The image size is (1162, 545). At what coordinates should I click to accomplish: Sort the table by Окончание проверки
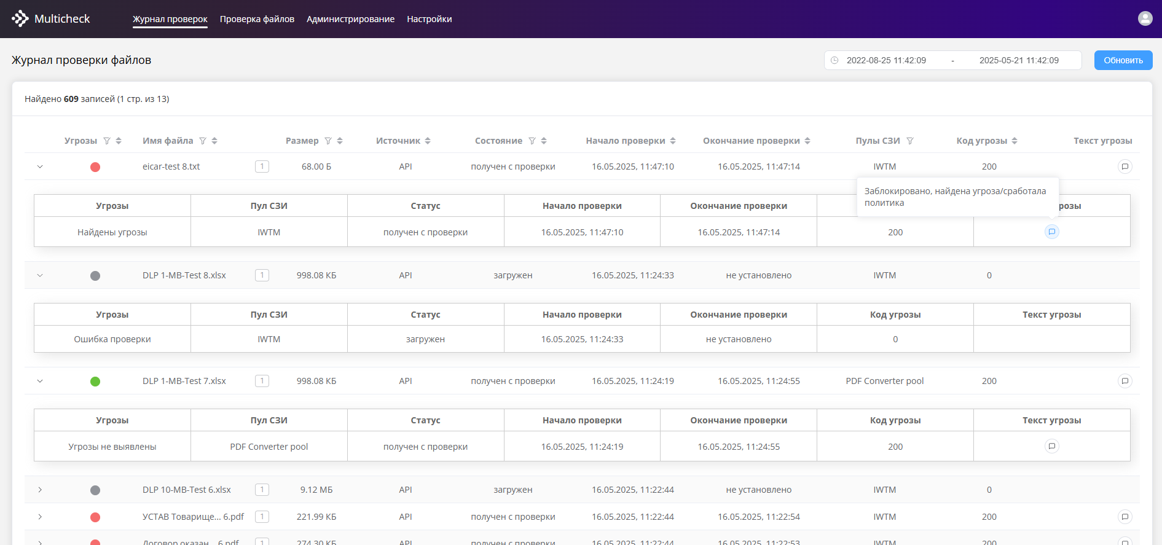tap(807, 141)
